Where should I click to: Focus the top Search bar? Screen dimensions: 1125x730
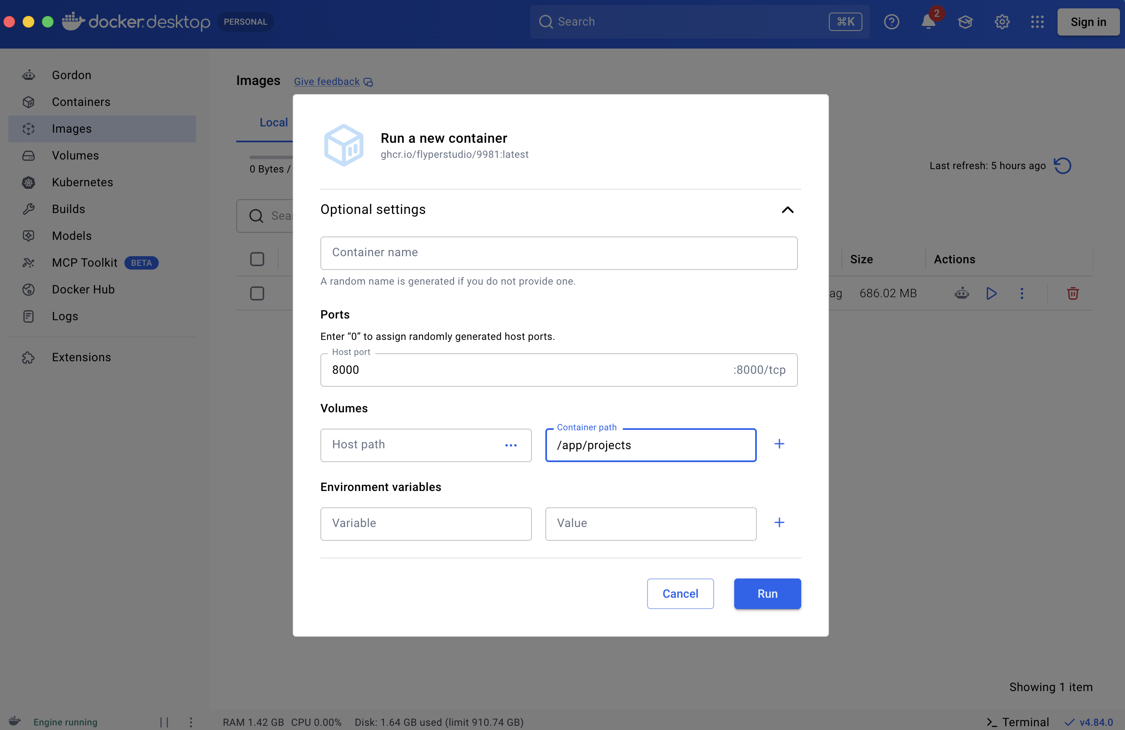[699, 22]
